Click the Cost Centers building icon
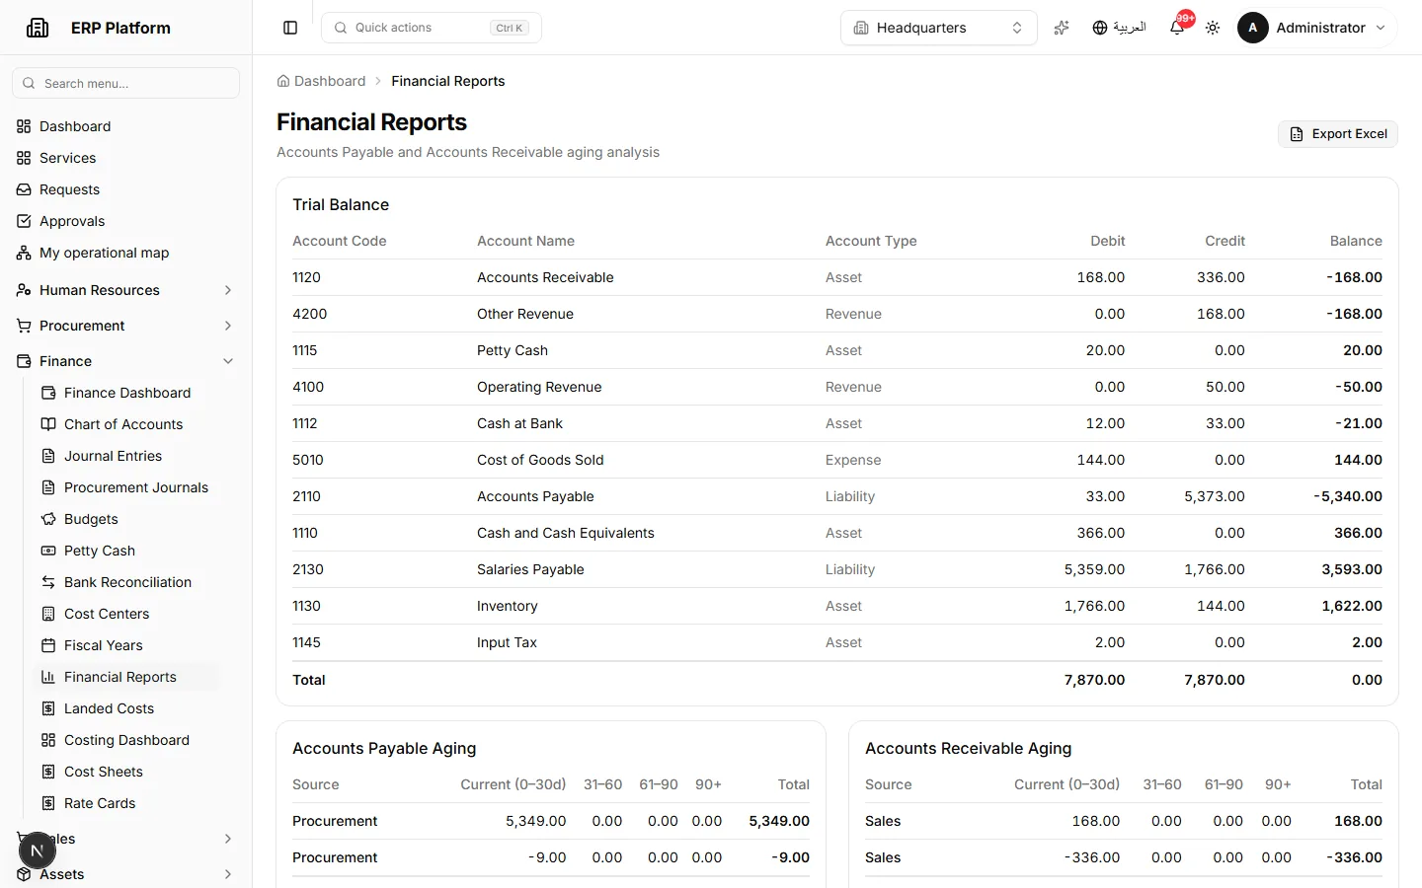Screen dimensions: 1422x888 [48, 614]
